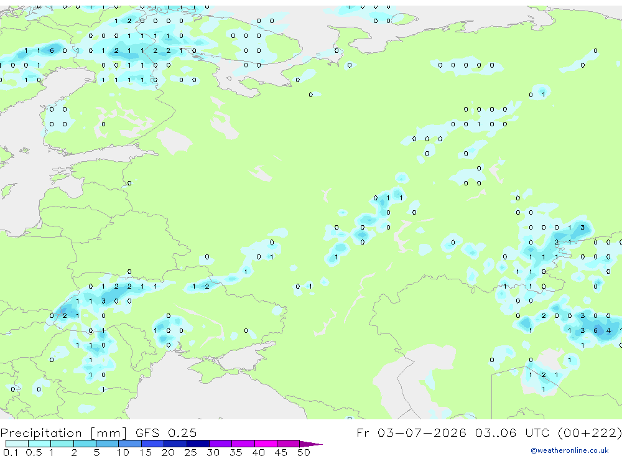Click the "20" legend scale label

[168, 452]
